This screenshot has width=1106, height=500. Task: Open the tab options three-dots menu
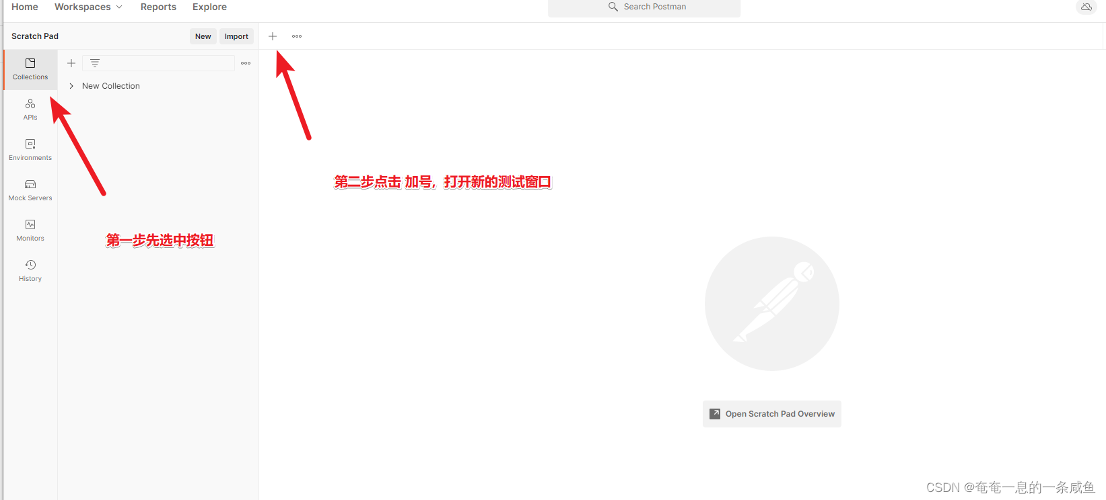297,36
